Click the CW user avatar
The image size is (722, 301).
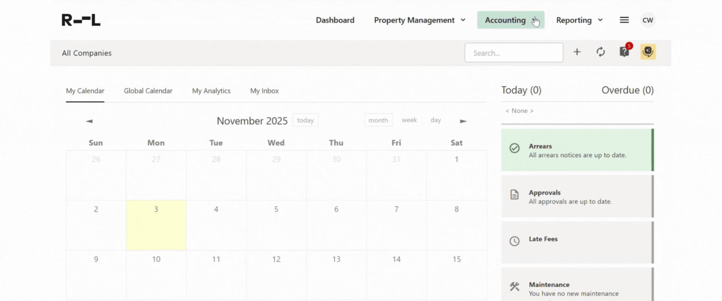(x=648, y=20)
